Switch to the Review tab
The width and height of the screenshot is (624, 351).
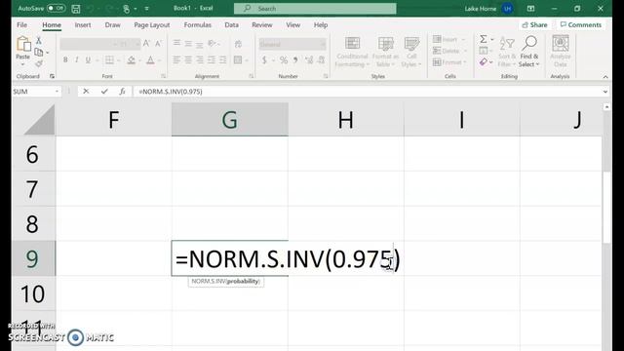[x=262, y=25]
